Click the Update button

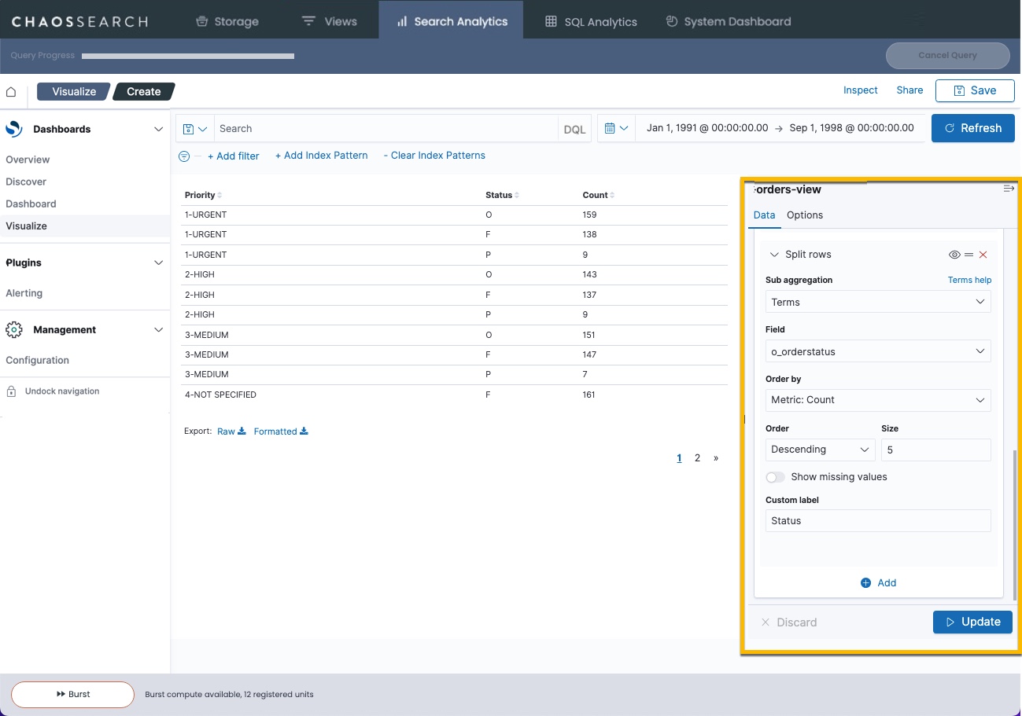(972, 622)
